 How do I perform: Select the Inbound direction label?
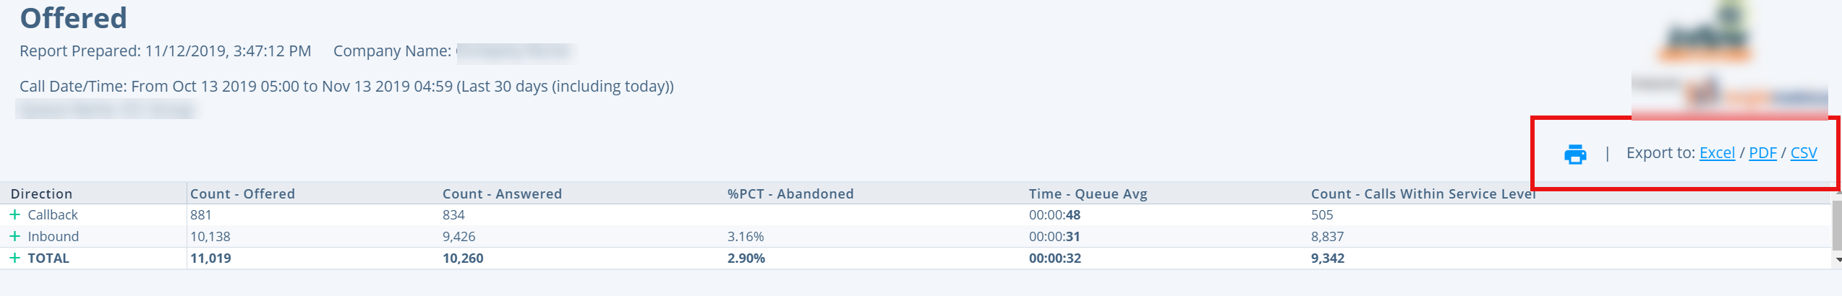(x=54, y=236)
